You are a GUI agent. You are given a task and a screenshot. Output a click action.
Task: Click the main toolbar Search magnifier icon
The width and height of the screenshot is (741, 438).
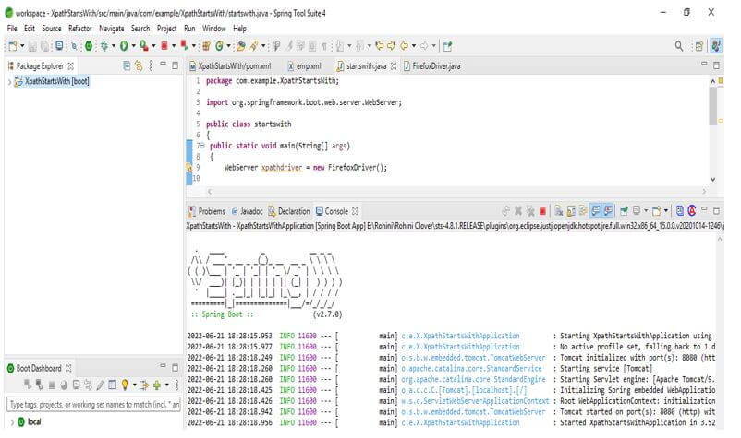coord(678,46)
